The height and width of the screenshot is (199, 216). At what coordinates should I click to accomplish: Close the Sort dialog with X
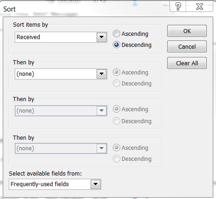199,6
